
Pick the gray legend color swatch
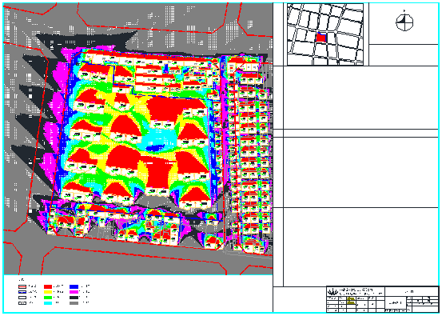point(74,303)
